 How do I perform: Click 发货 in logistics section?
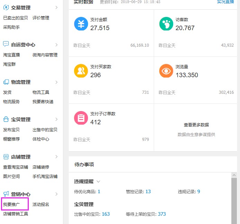point(7,92)
